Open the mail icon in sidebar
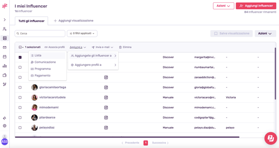The width and height of the screenshot is (279, 148). (4, 47)
